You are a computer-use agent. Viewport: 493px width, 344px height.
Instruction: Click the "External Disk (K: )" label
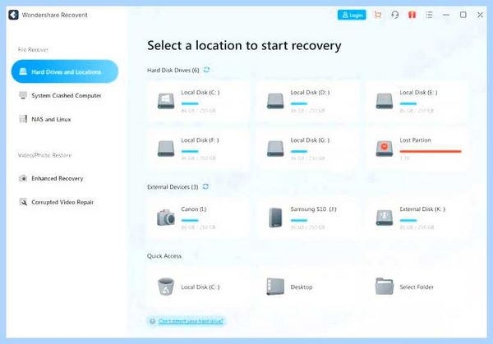click(x=422, y=209)
